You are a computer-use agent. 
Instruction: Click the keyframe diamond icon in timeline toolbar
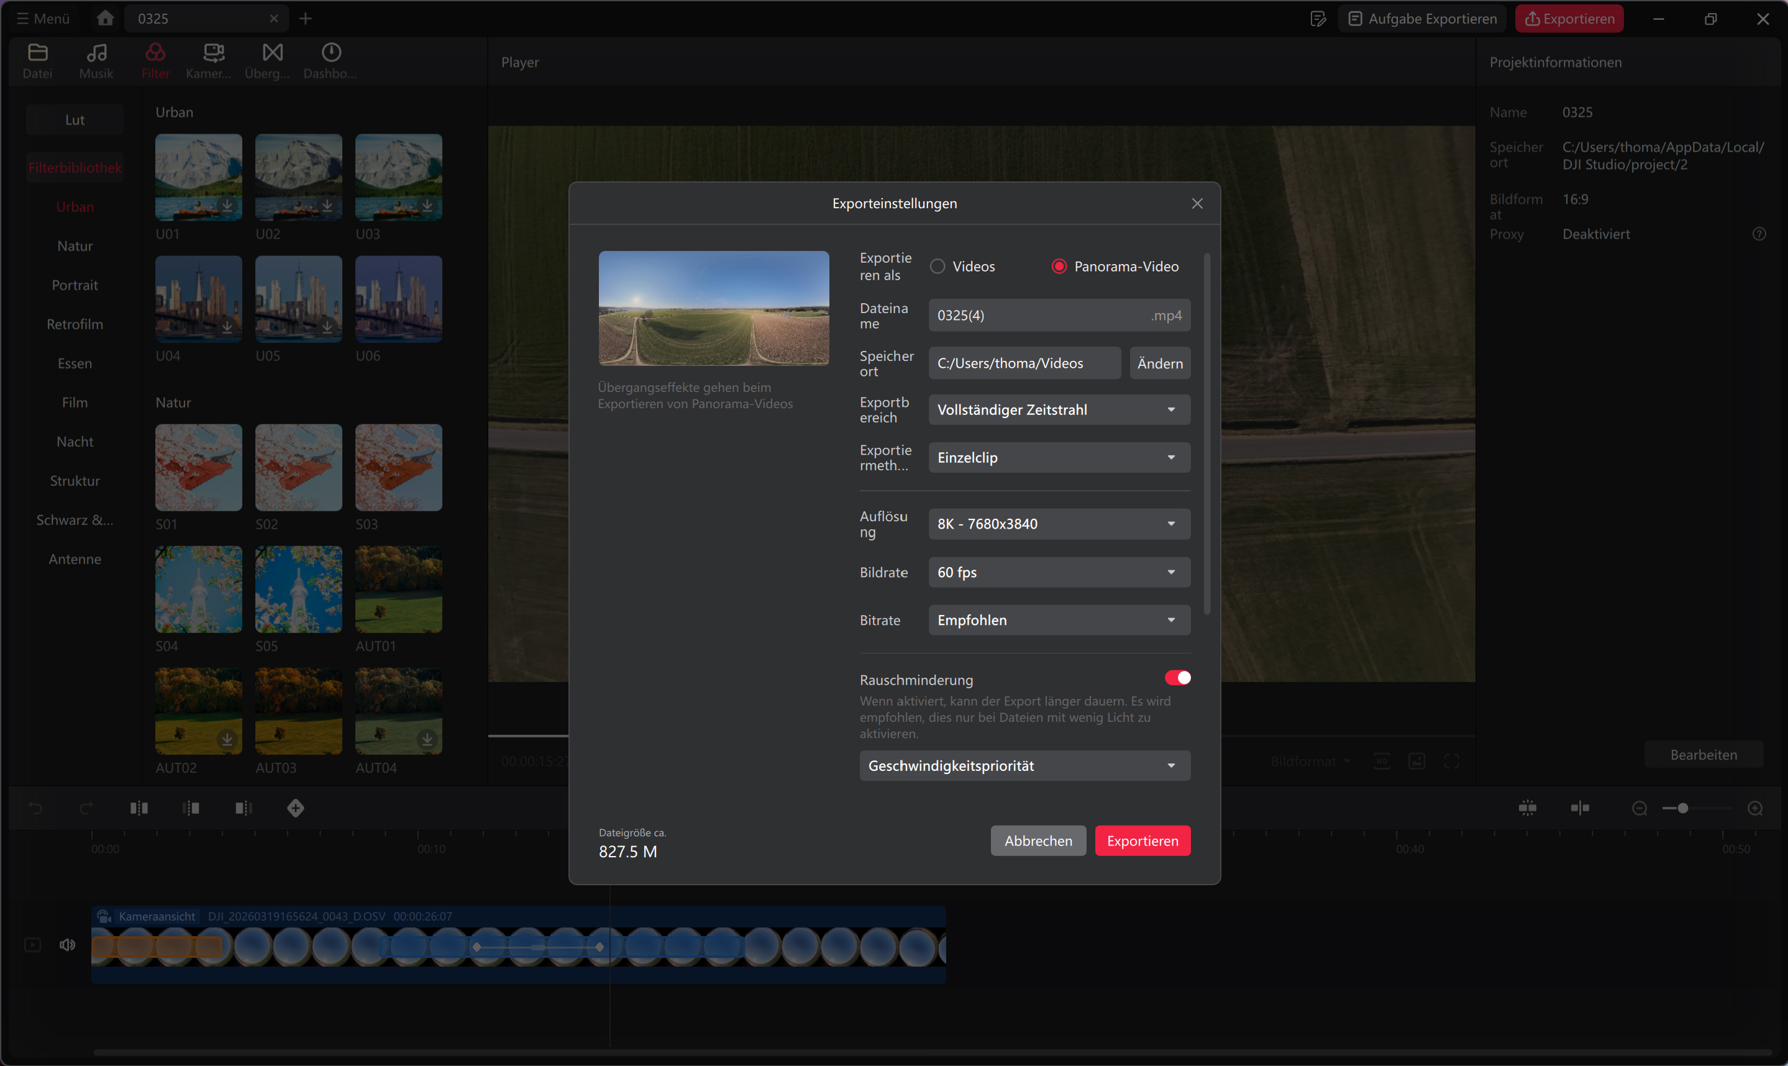[295, 808]
